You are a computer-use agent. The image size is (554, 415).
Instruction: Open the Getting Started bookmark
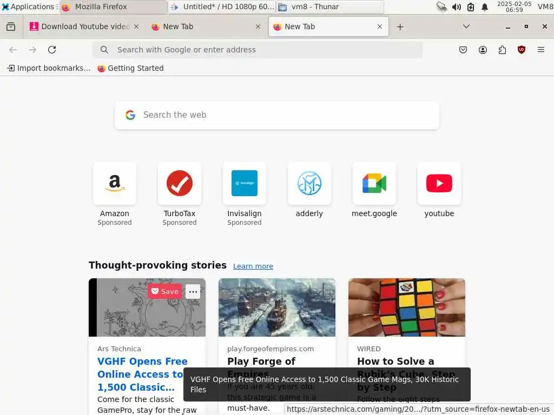point(130,68)
